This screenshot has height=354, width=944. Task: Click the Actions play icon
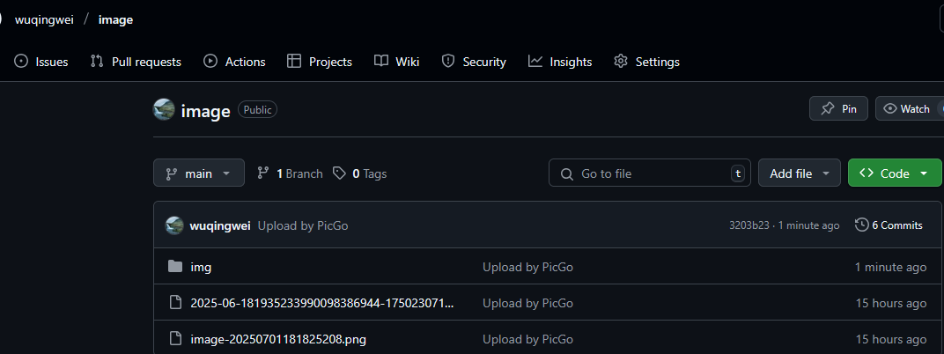(x=210, y=62)
